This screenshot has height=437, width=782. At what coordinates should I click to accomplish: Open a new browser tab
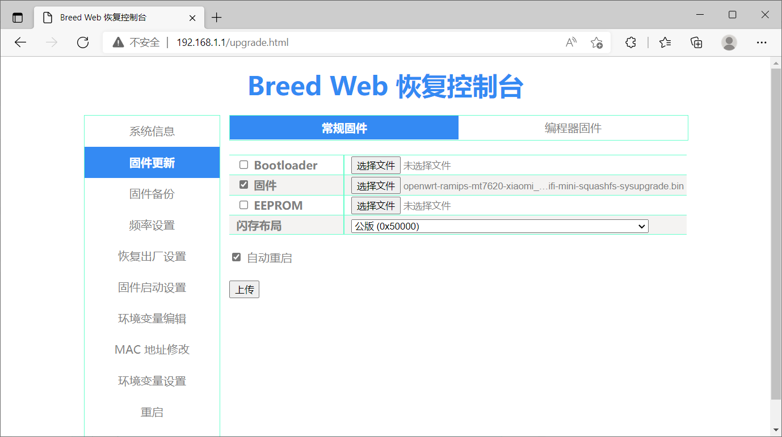coord(216,18)
